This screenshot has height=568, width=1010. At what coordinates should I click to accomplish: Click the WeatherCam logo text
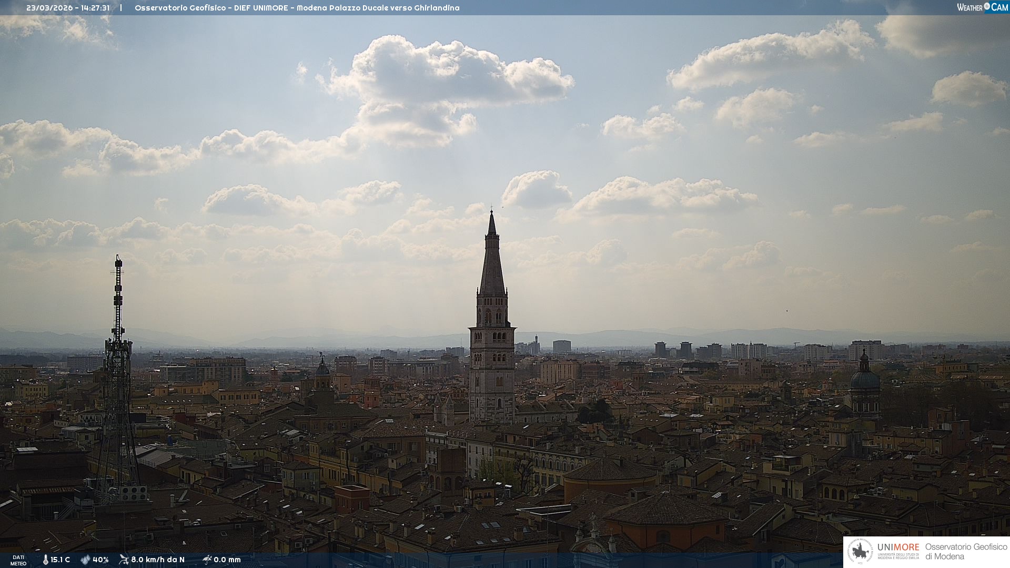point(970,7)
